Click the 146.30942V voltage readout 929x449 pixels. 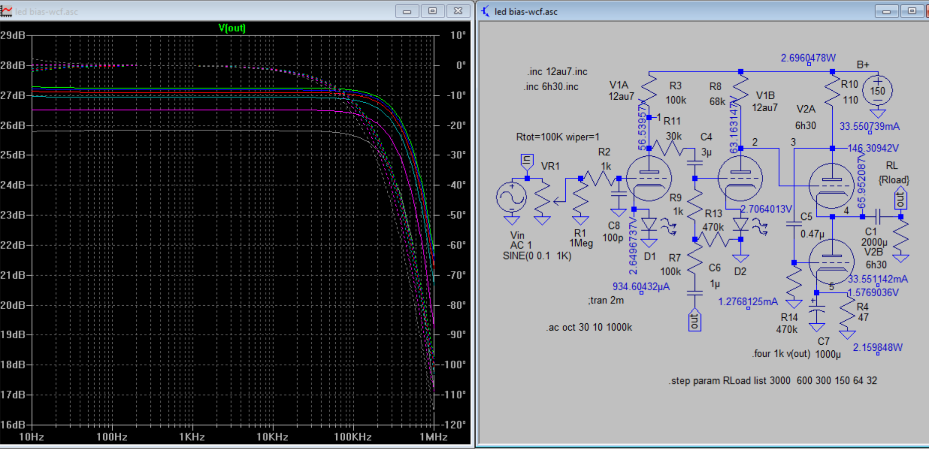(x=873, y=148)
